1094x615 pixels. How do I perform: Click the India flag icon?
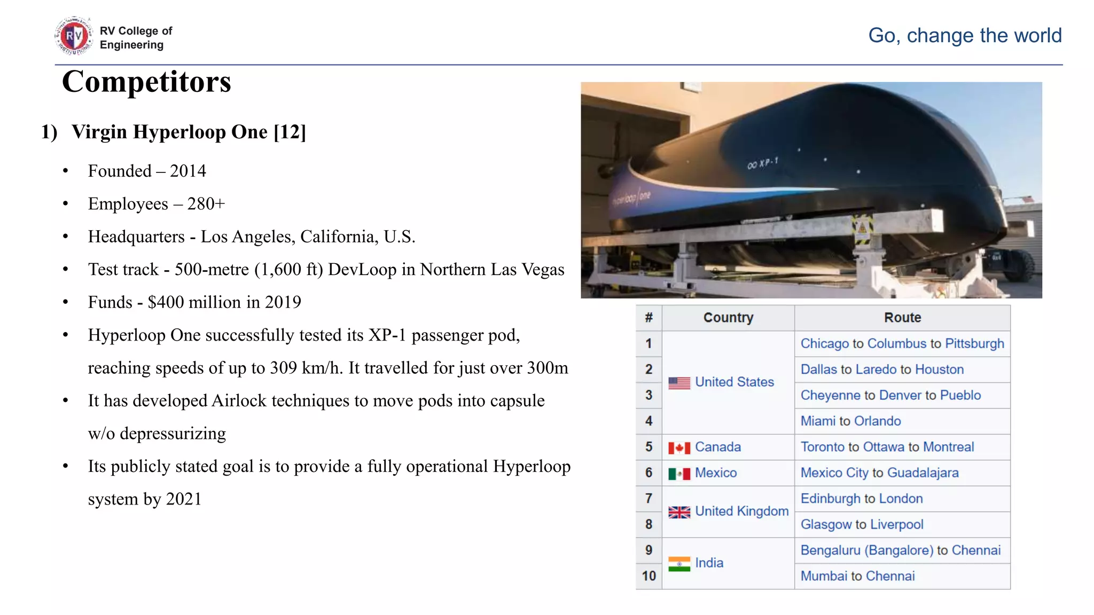(x=679, y=564)
